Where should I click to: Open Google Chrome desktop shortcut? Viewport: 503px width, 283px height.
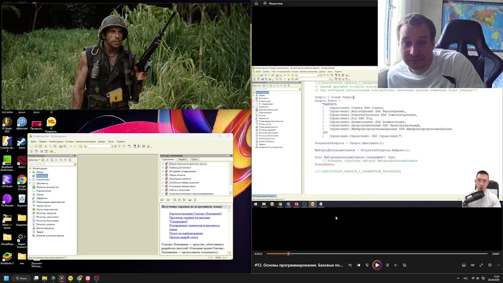[22, 183]
